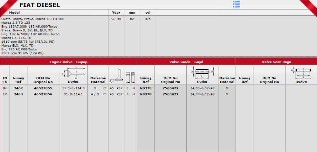Image resolution: width=317 pixels, height=152 pixels.
Task: Open Güneş reference 2463
Action: click(18, 94)
